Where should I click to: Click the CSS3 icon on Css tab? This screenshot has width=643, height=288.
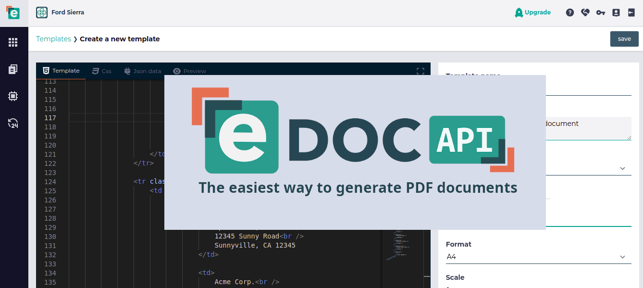96,71
